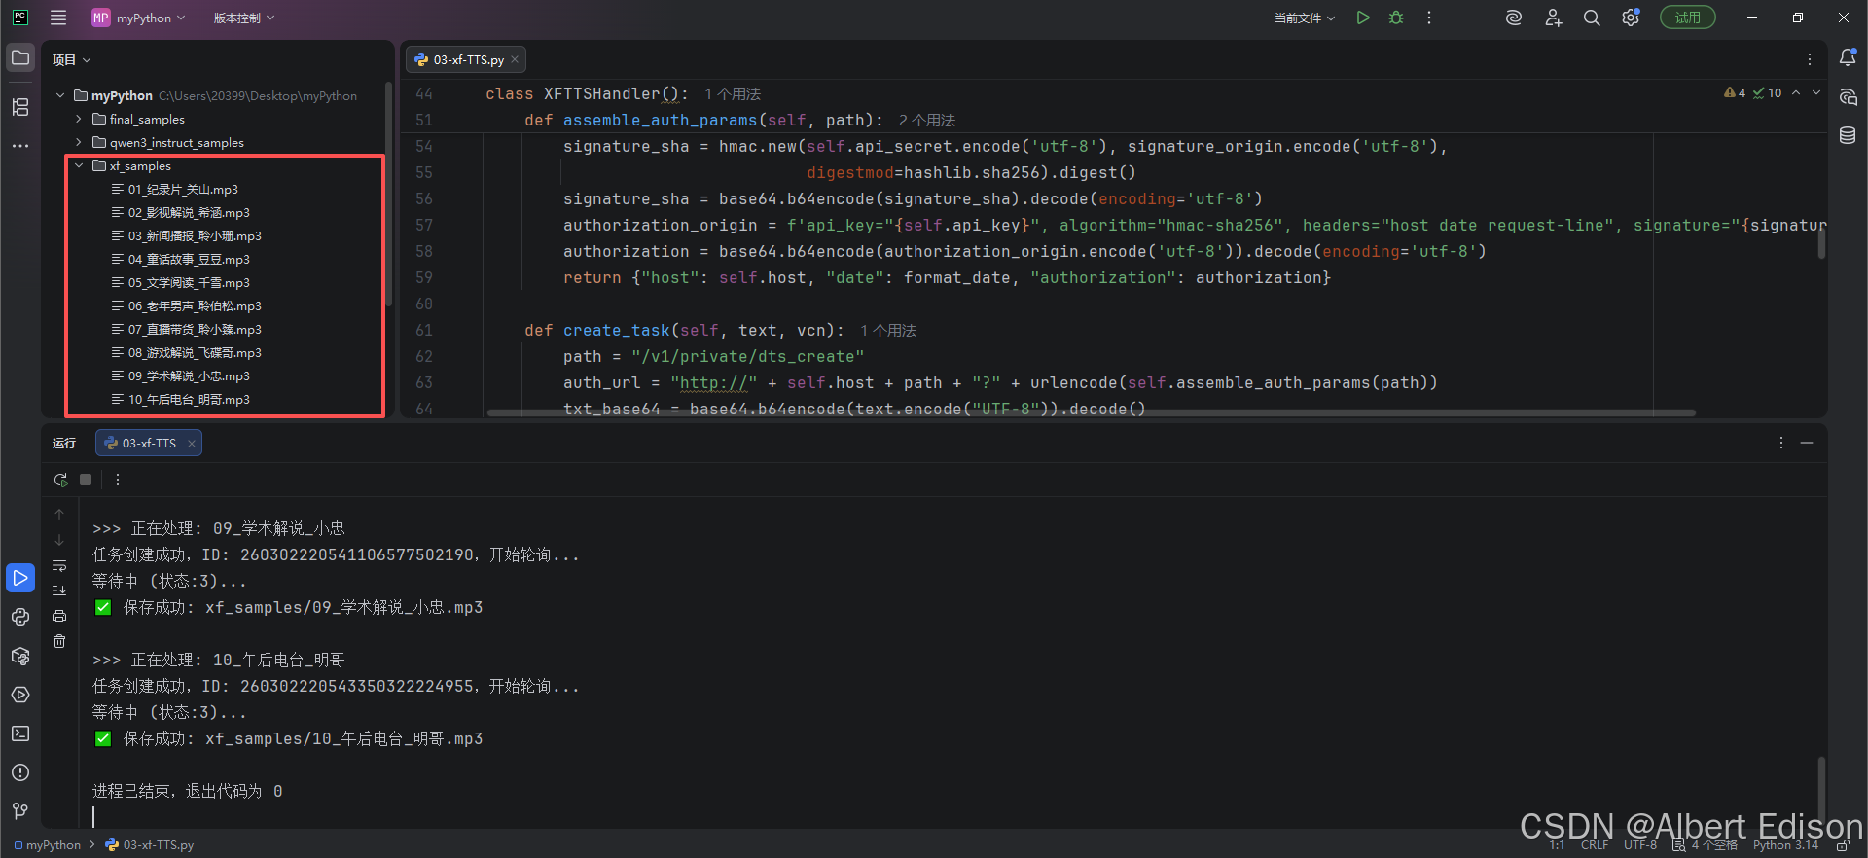Clear all console output
This screenshot has width=1868, height=858.
pos(59,641)
